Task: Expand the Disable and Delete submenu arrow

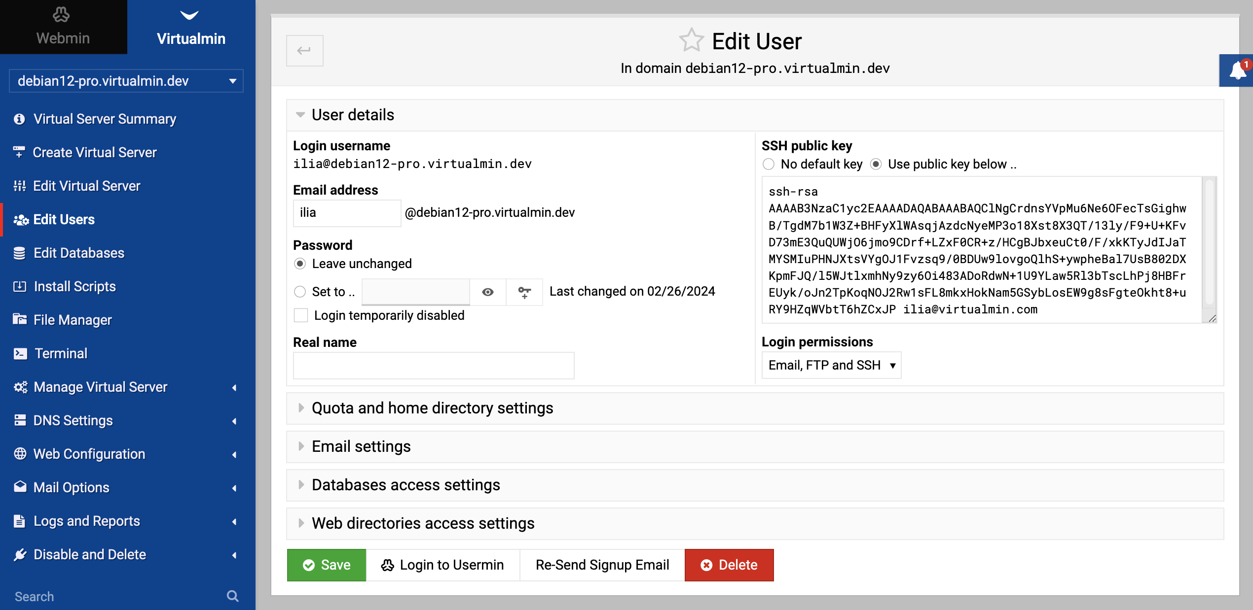Action: click(x=235, y=555)
